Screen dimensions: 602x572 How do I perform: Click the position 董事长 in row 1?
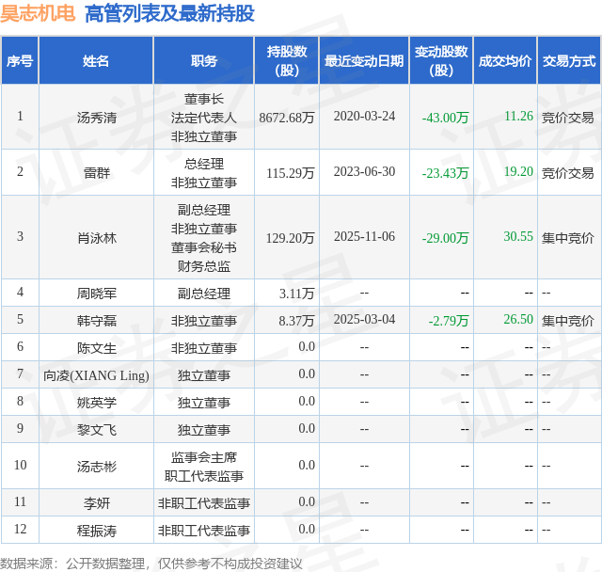(x=204, y=99)
